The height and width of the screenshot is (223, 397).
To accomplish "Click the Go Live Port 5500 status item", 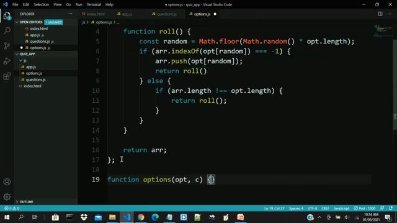I will coord(364,208).
